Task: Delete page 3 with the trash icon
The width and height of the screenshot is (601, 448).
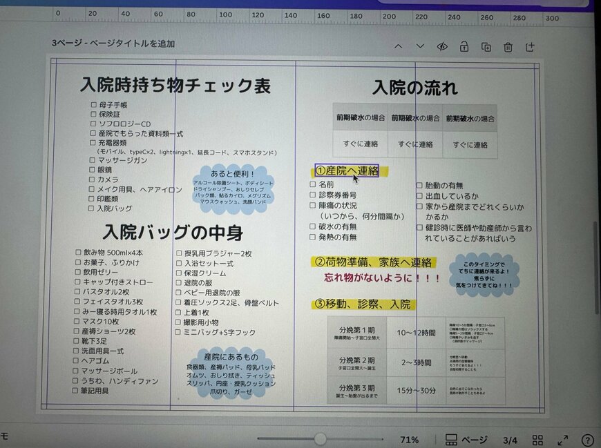Action: (x=508, y=47)
